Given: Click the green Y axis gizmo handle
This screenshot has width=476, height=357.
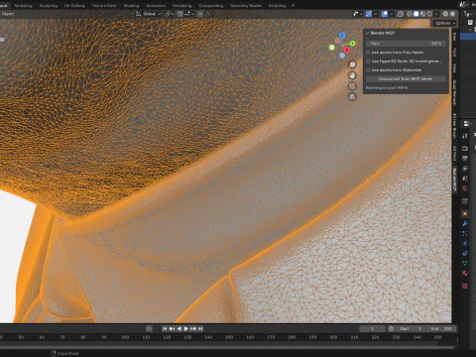Looking at the screenshot, I should [x=352, y=44].
